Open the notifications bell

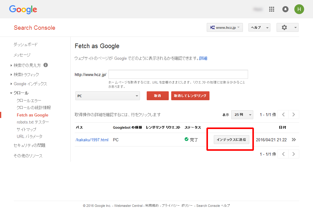tap(285, 9)
